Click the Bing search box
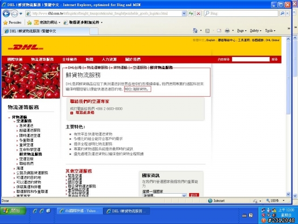Image resolution: width=298 pixels, height=224 pixels. (x=241, y=14)
